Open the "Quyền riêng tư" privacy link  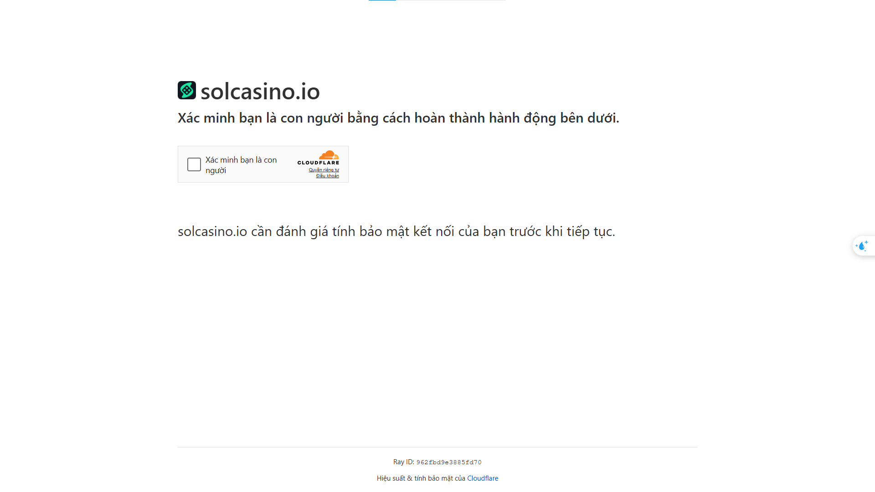(x=324, y=170)
